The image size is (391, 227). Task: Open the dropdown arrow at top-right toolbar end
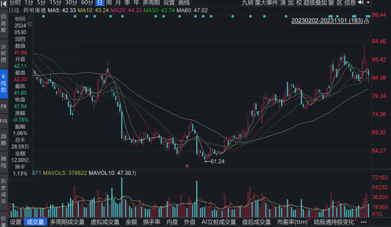[367, 3]
